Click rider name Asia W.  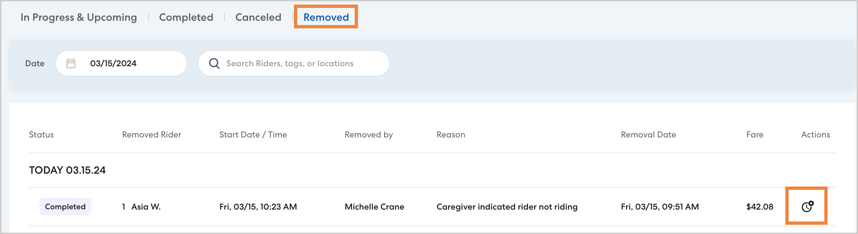[x=146, y=207]
